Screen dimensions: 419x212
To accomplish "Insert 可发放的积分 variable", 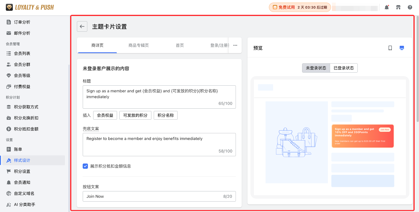I will click(135, 115).
